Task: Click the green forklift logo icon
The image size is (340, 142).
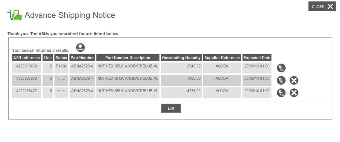Action: point(15,15)
